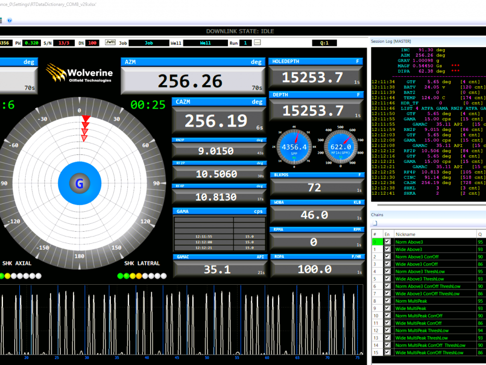Viewport: 486px width, 365px height.
Task: Click the # column header in Chains
Action: click(377, 235)
